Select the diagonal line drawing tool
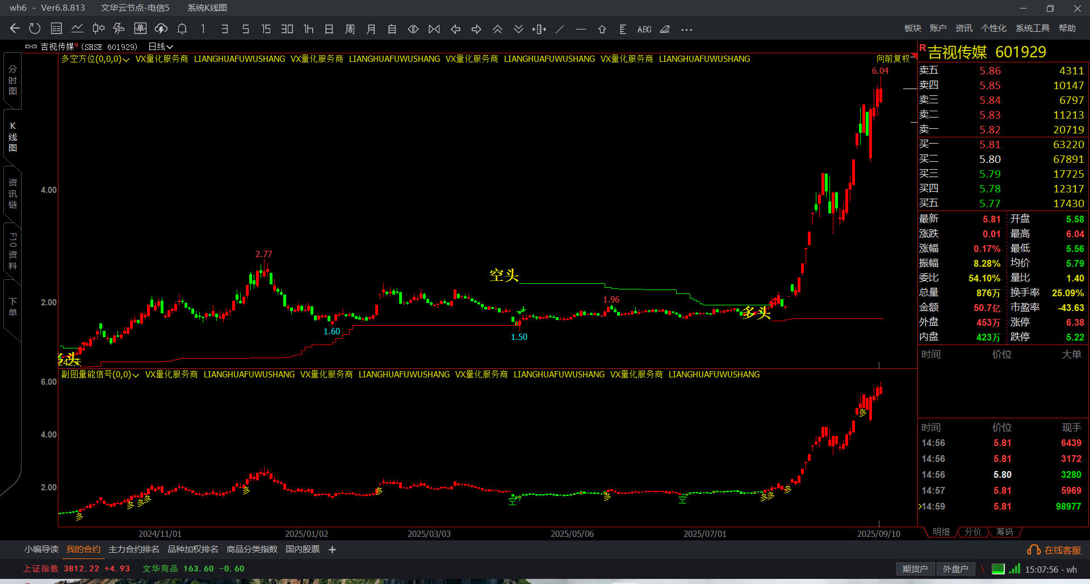This screenshot has width=1090, height=584. tap(560, 29)
